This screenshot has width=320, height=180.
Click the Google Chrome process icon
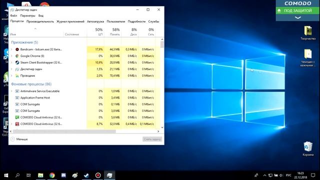(17, 56)
